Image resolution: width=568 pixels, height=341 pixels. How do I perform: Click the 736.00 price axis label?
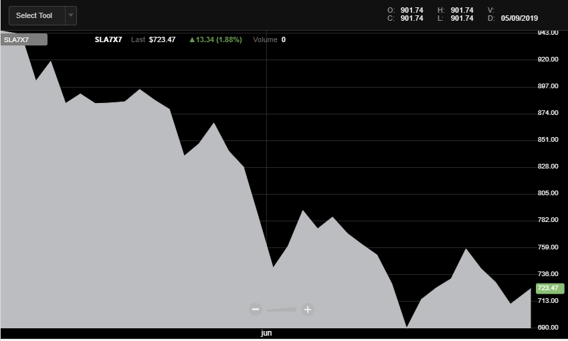(x=548, y=274)
